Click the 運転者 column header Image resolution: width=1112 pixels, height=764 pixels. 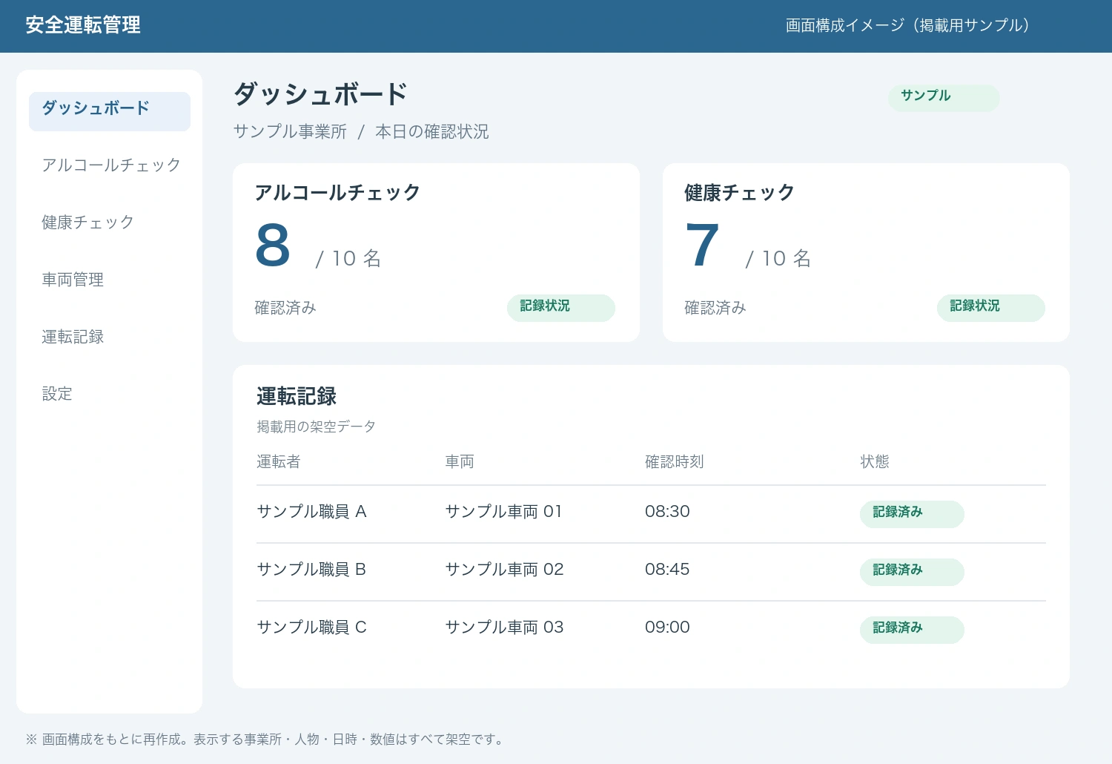279,461
